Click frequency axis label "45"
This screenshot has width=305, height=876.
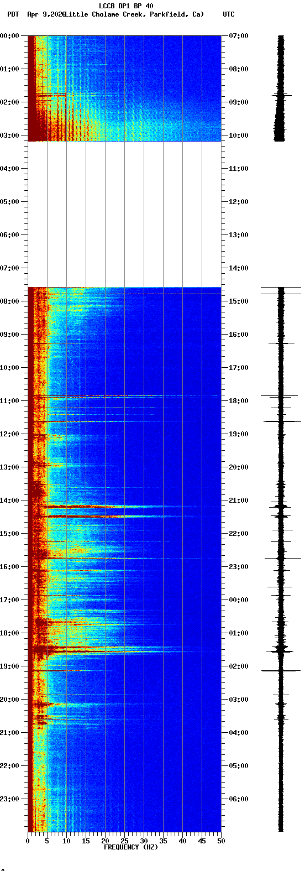pyautogui.click(x=202, y=841)
